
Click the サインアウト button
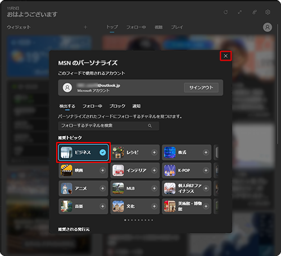click(201, 88)
